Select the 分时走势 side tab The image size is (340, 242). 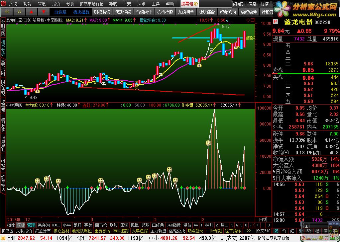point(3,28)
